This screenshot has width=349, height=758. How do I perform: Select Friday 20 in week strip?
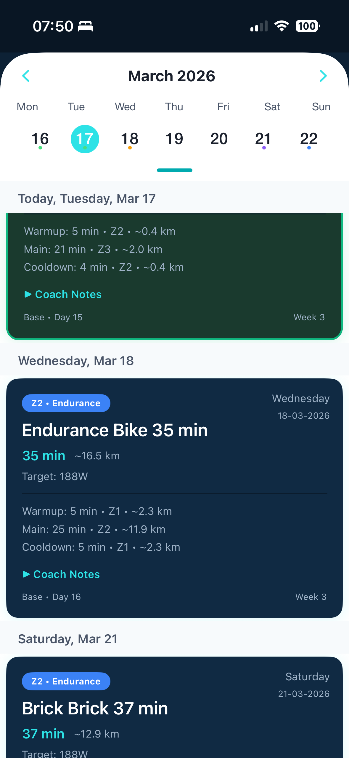(x=219, y=139)
